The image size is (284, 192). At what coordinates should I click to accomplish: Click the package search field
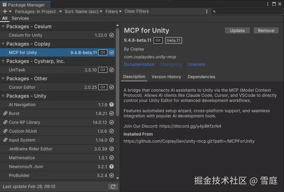pyautogui.click(x=247, y=11)
